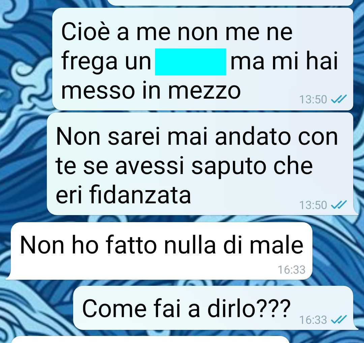Click the blue double-check on the "messo in mezzo" message

click(339, 99)
